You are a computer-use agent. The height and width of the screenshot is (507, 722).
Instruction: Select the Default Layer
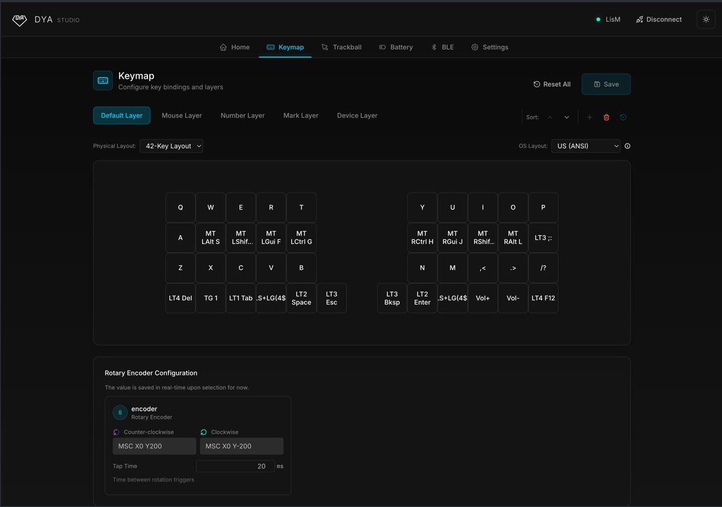(122, 115)
